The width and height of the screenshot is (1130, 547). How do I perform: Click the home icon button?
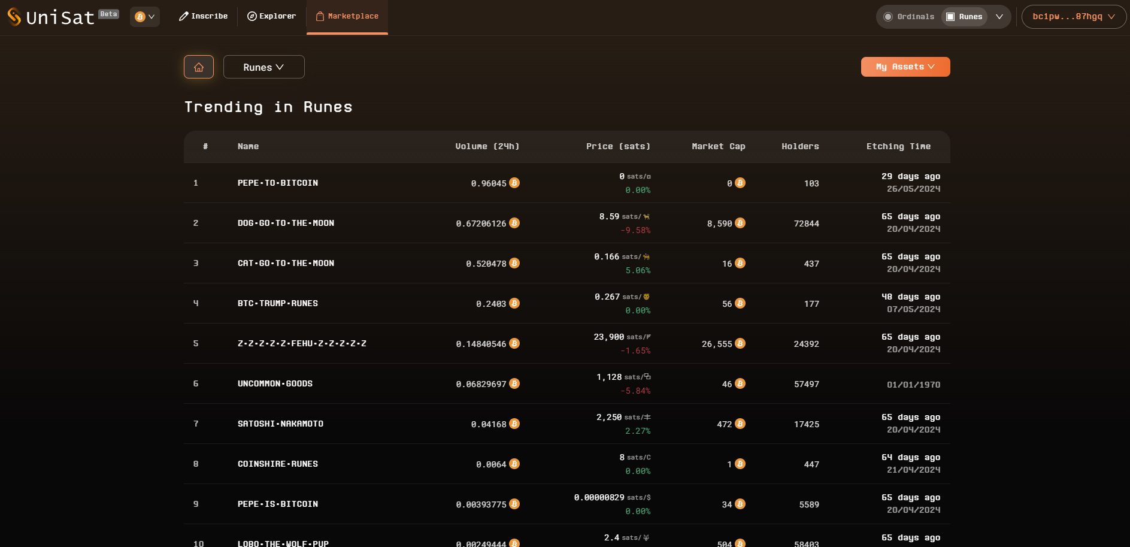[199, 67]
